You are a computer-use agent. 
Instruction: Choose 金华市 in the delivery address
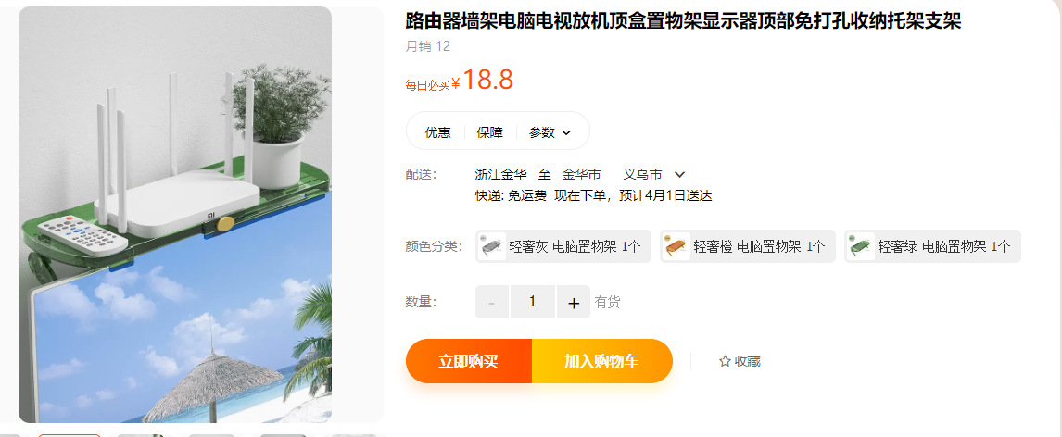581,175
